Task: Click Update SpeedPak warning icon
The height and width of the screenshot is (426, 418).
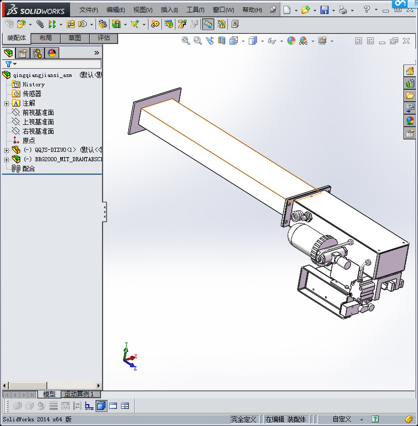Action: pos(221,24)
